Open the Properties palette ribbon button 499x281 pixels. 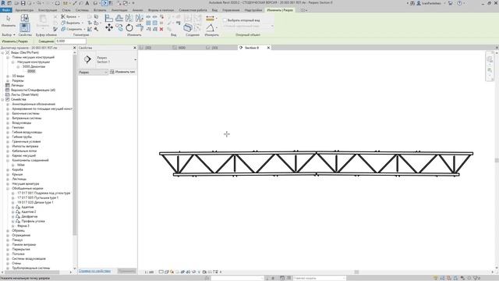[25, 27]
